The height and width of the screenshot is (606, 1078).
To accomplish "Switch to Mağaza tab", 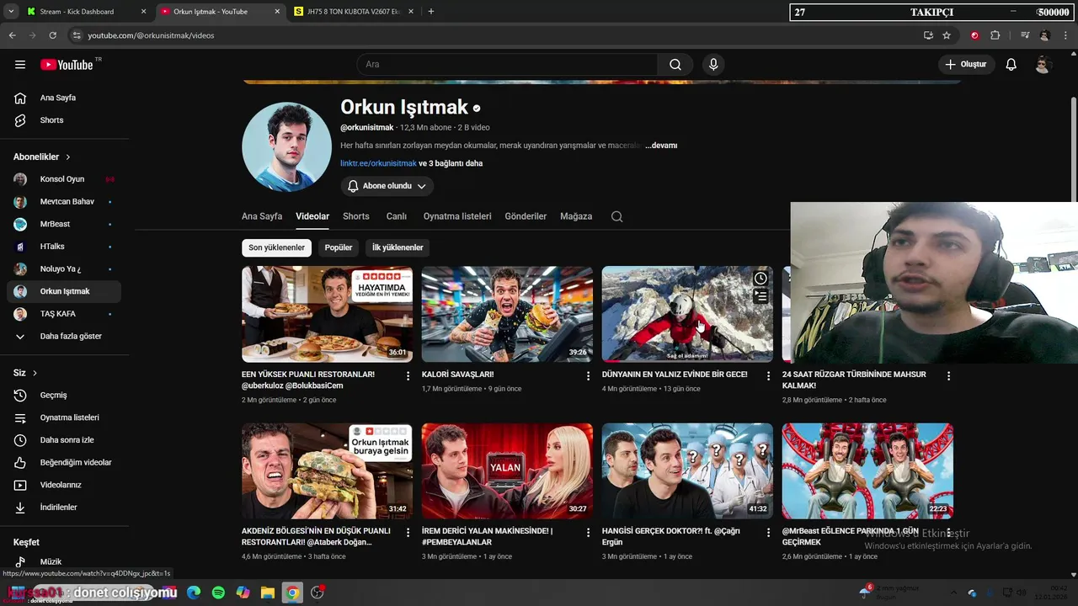I will (576, 216).
